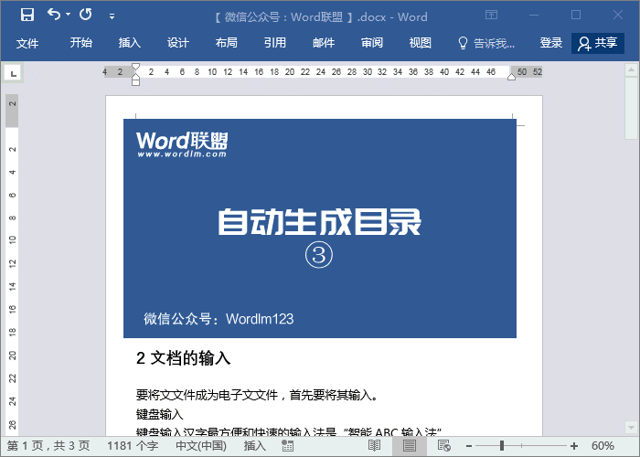Click the 60% zoom level
The height and width of the screenshot is (457, 640).
603,446
